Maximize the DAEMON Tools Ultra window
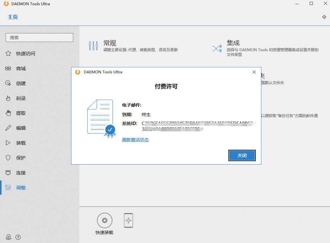This screenshot has width=330, height=243. tap(311, 4)
